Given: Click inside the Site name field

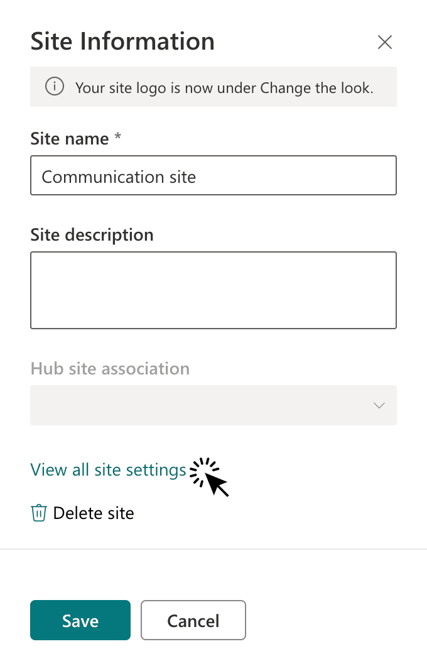Looking at the screenshot, I should 213,175.
